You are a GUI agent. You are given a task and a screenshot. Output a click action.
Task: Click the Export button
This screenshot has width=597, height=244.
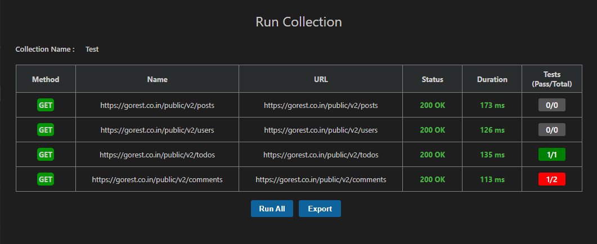click(x=320, y=209)
